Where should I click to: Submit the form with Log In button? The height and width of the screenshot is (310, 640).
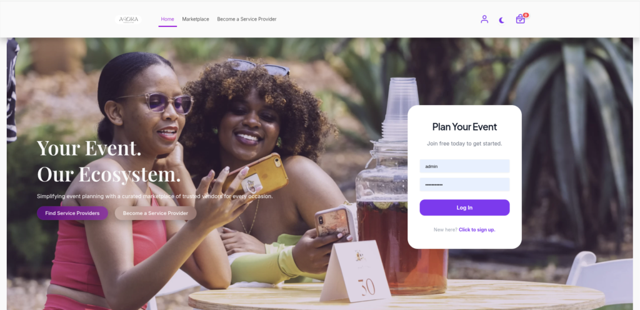click(464, 207)
